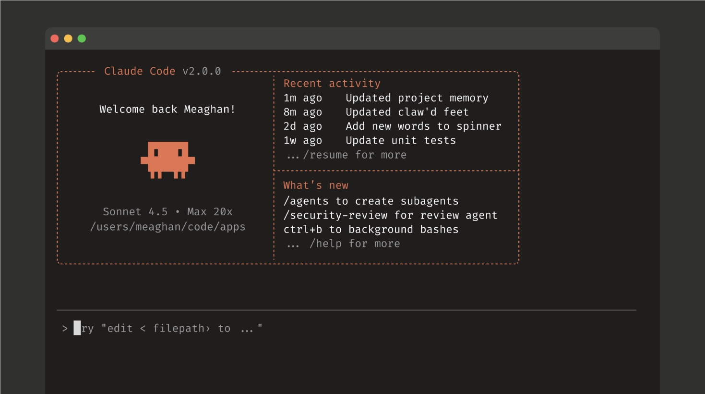Click the '/security-review for review agent' line
This screenshot has width=705, height=394.
point(390,215)
